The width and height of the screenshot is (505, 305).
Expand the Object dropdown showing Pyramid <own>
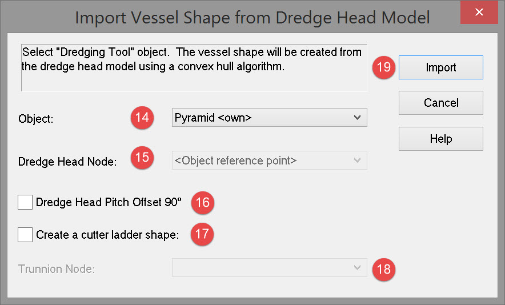[269, 118]
